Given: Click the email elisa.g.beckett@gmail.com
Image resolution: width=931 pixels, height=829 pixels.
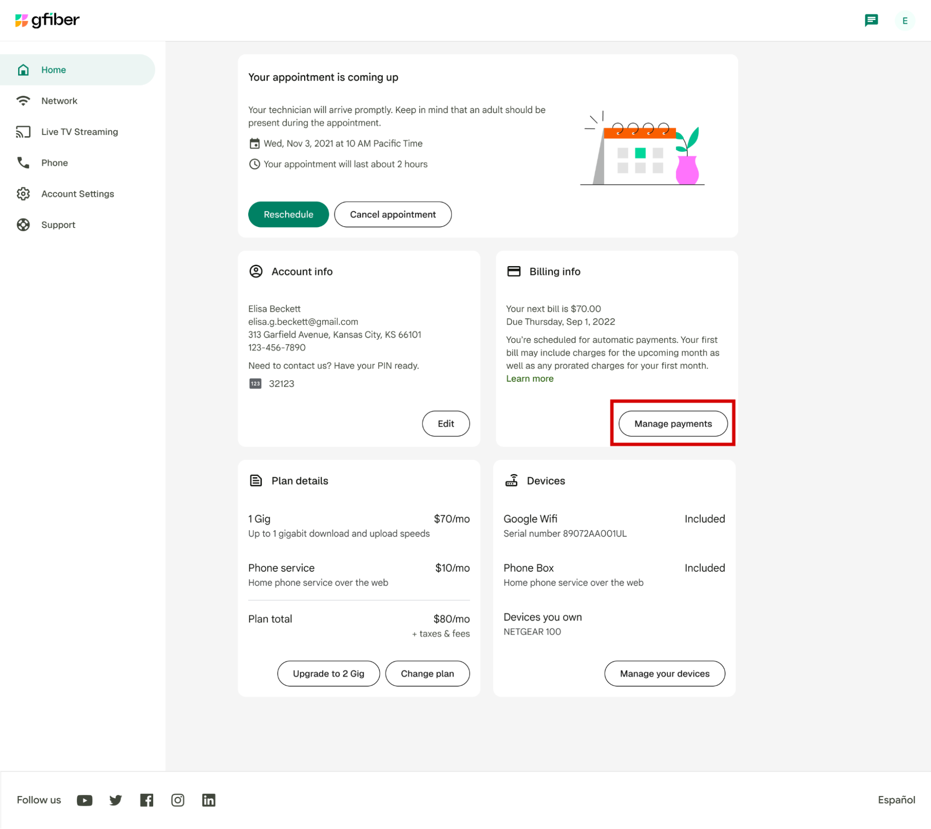Looking at the screenshot, I should click(303, 321).
